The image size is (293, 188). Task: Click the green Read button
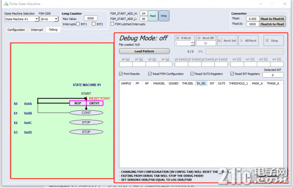click(x=153, y=16)
